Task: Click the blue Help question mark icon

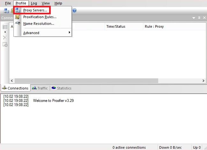Action: coord(74,11)
